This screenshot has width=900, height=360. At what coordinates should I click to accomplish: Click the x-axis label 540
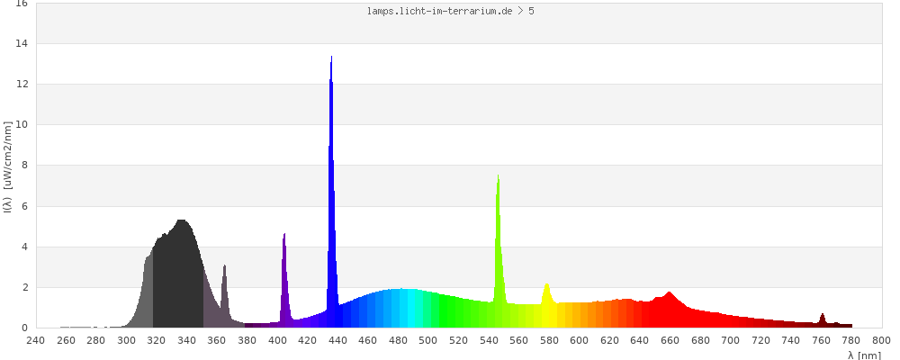point(489,340)
